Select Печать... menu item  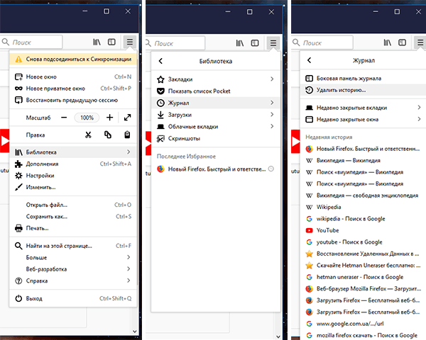[73, 228]
